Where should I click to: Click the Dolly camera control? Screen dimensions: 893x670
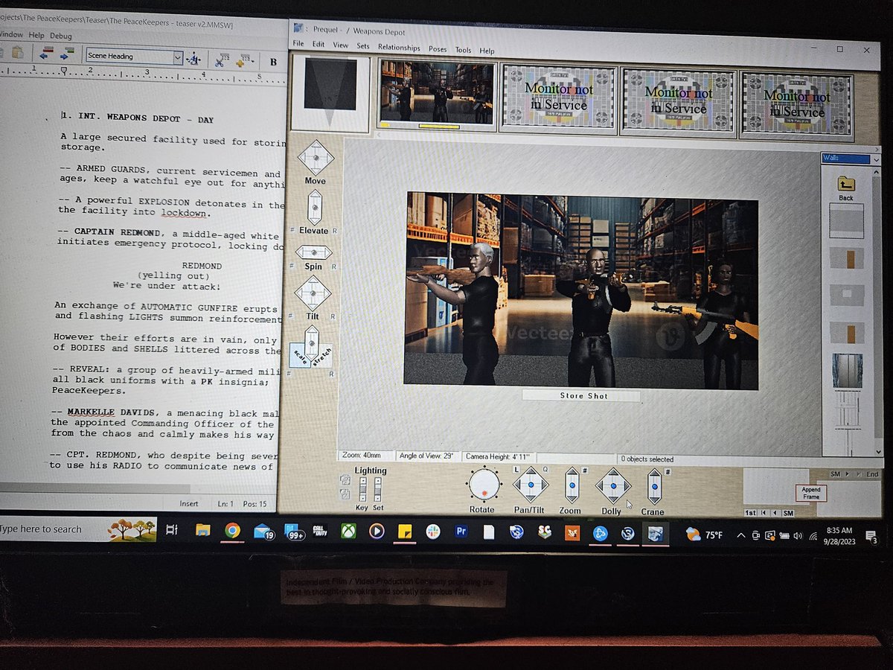point(612,485)
